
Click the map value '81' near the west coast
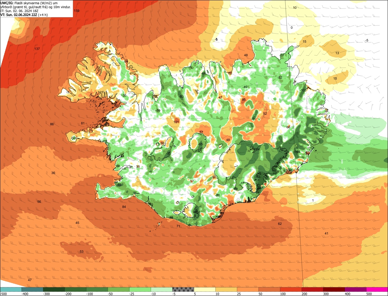point(83,123)
